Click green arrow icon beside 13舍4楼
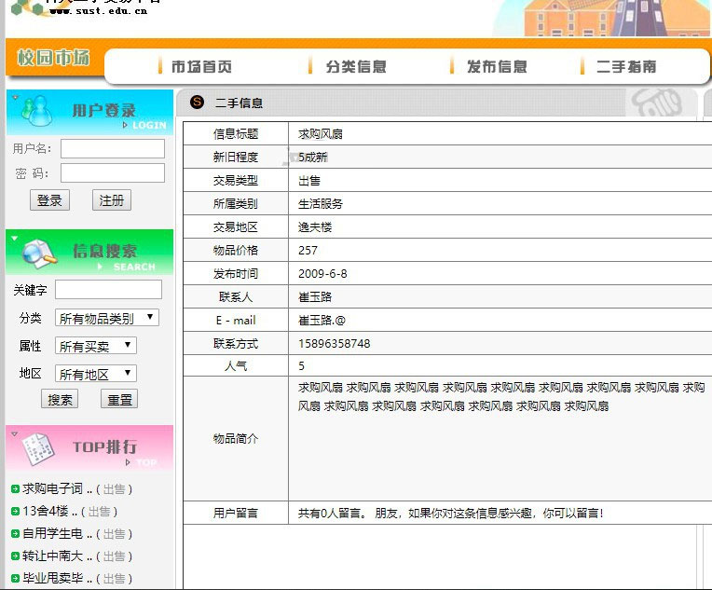 point(15,512)
